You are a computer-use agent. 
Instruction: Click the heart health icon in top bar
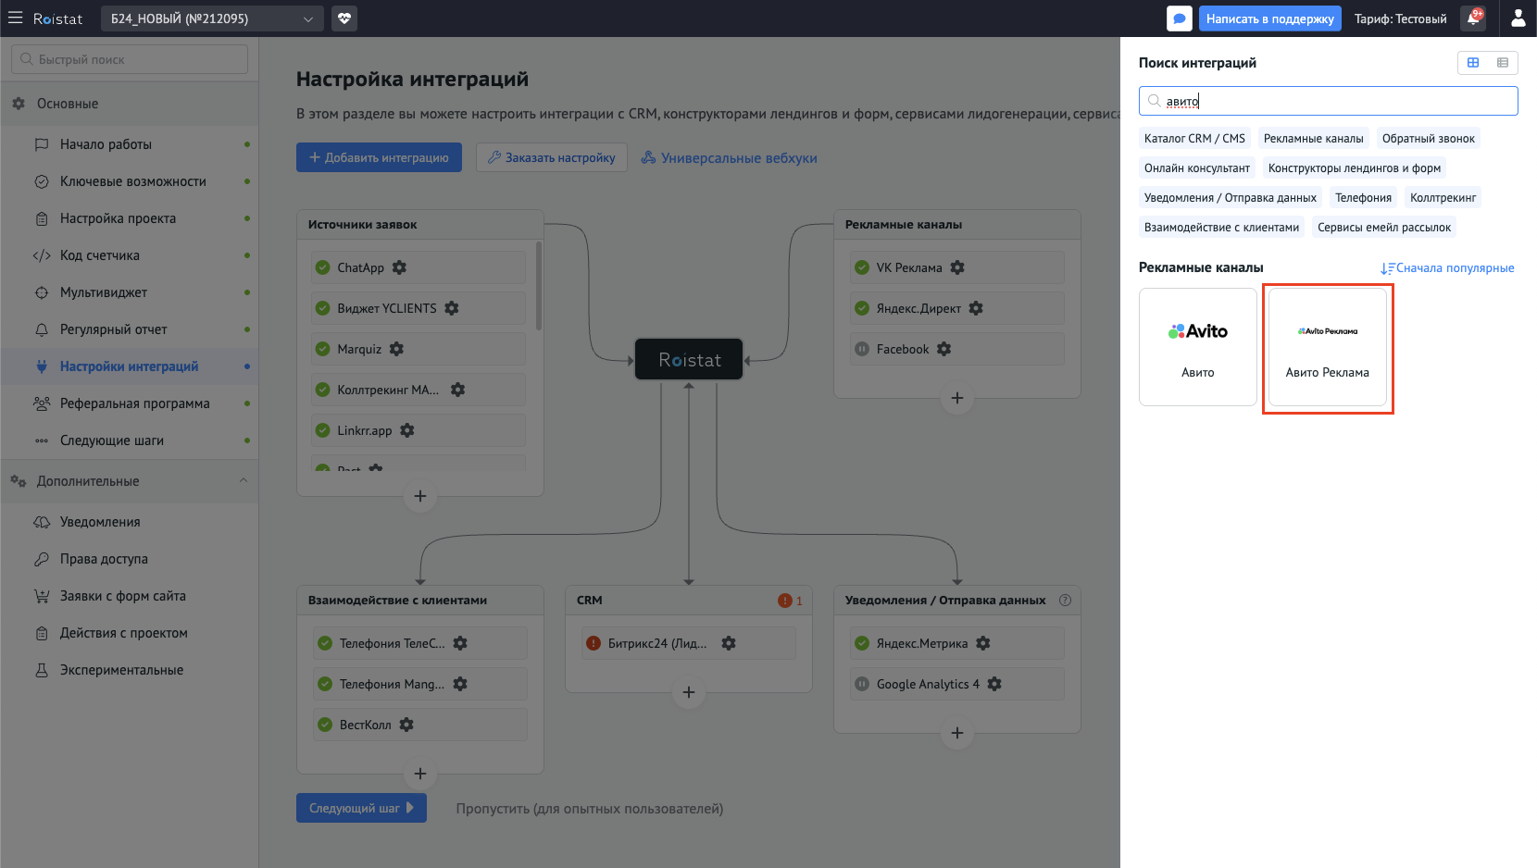(x=344, y=19)
